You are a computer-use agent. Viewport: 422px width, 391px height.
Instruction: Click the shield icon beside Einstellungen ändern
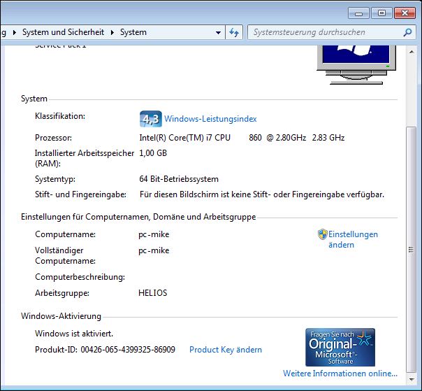(x=322, y=234)
